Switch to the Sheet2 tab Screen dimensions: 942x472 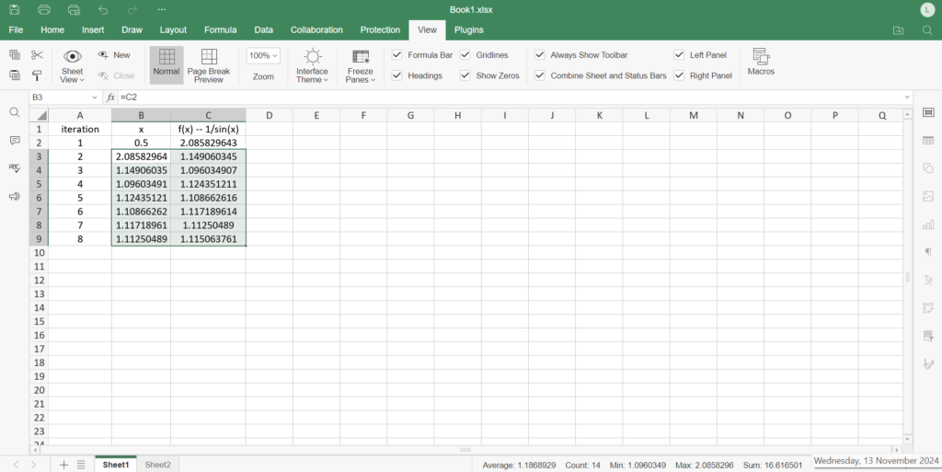pyautogui.click(x=157, y=465)
